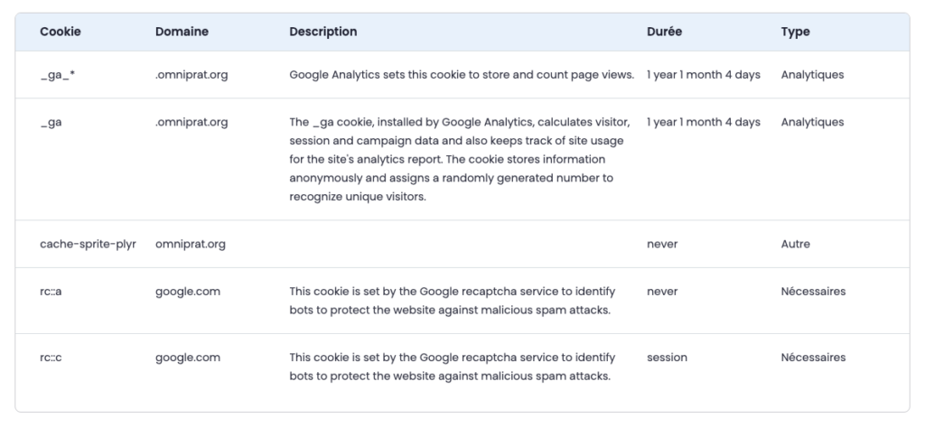Click the page views description for _ga_*

pos(461,75)
